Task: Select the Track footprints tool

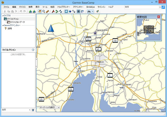Action: 61,11
